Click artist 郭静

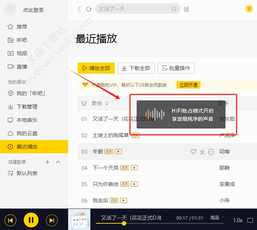[224, 168]
